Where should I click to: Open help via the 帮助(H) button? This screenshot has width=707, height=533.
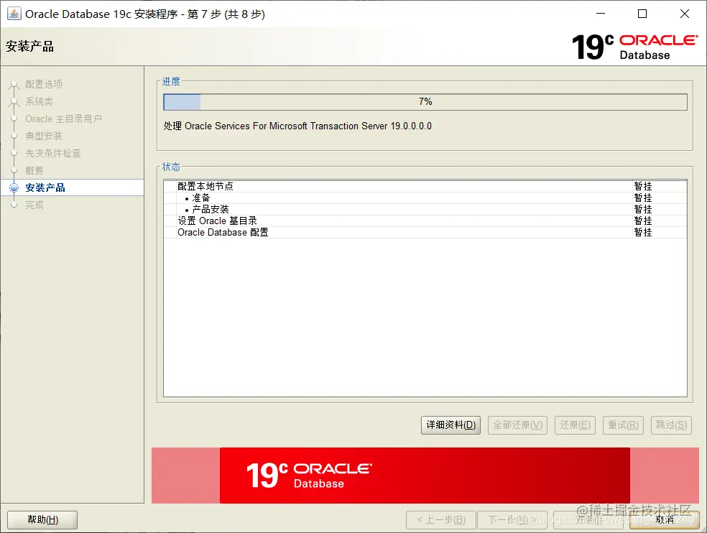[42, 519]
